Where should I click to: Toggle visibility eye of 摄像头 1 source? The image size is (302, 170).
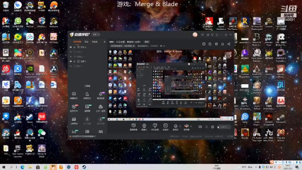[x=71, y=57]
